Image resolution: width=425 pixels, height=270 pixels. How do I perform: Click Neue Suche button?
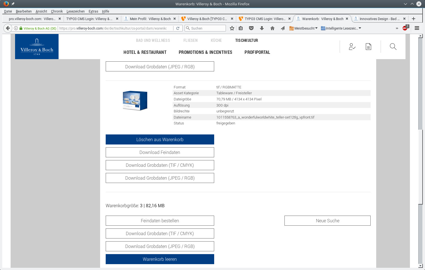click(x=327, y=221)
